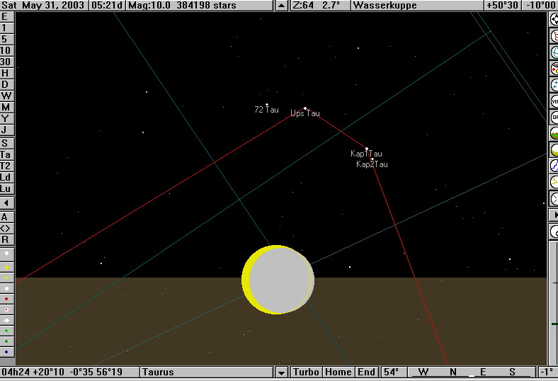Click the '<>' icon in left toolbar
558x381 pixels.
[x=6, y=228]
